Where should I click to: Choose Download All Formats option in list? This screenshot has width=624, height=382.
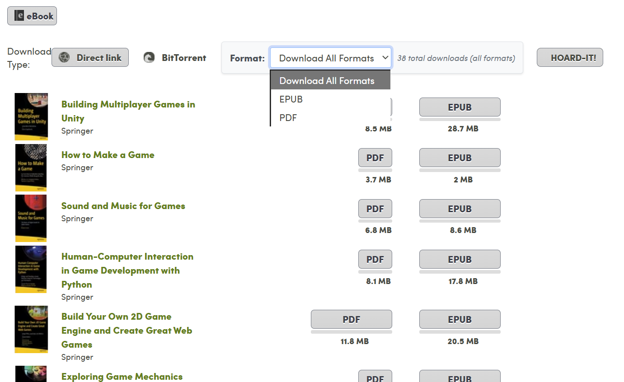click(x=330, y=80)
